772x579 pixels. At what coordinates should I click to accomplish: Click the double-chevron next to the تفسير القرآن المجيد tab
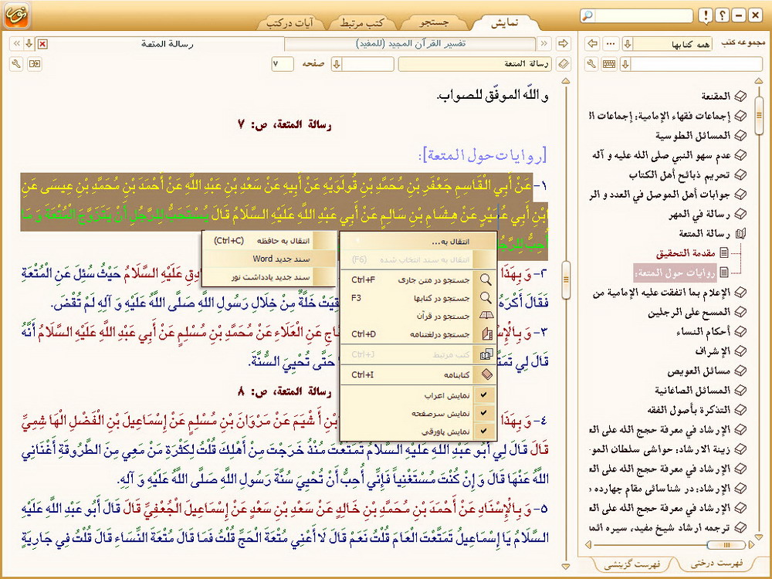click(544, 44)
